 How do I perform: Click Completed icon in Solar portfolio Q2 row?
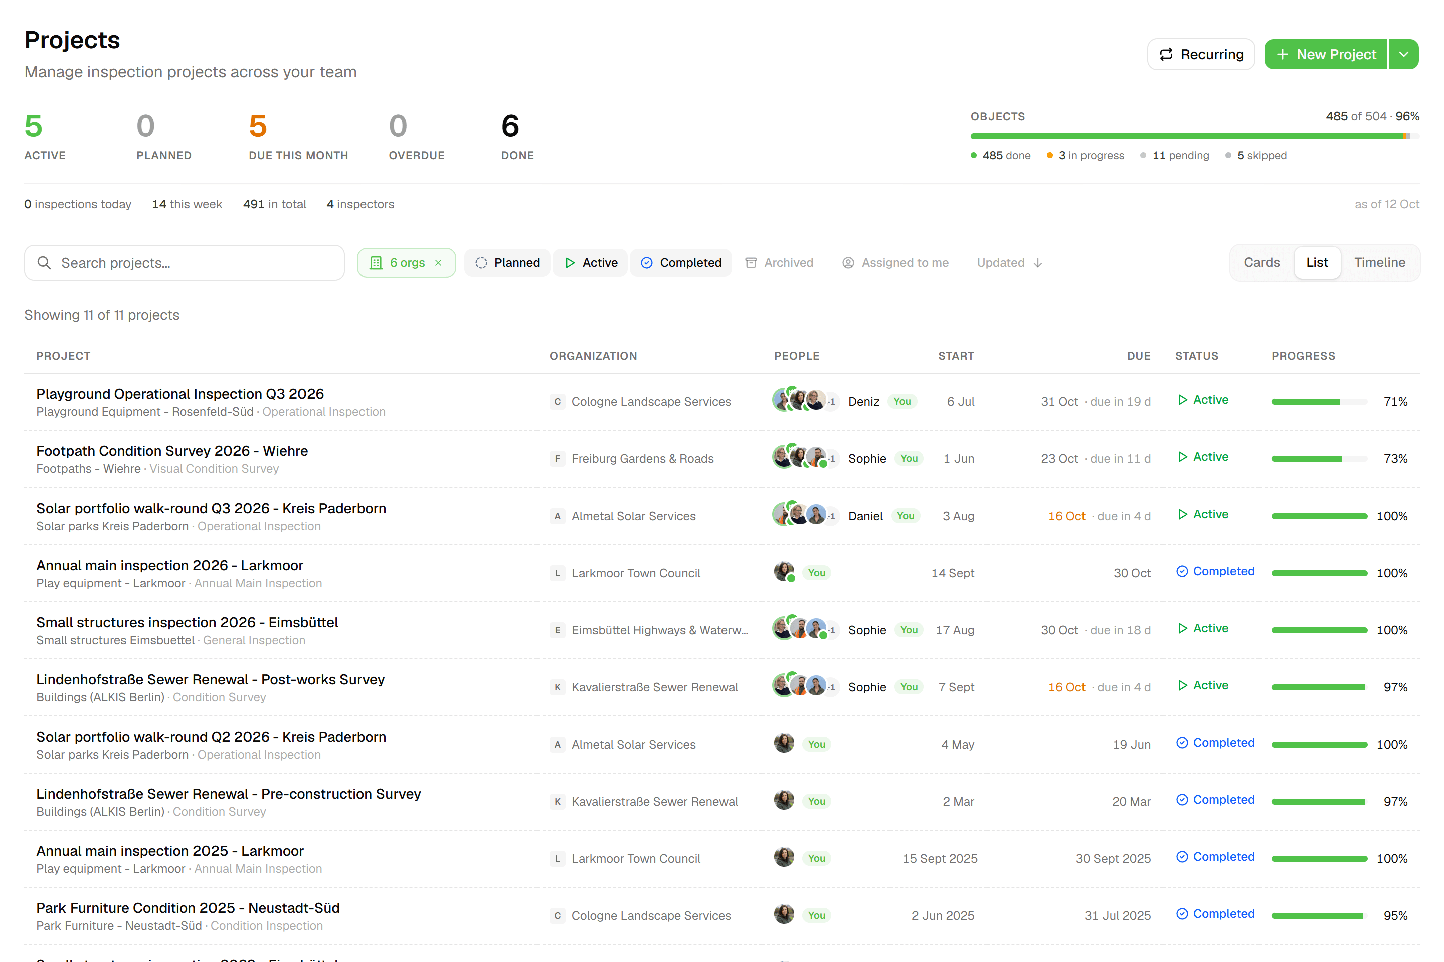[x=1182, y=743]
